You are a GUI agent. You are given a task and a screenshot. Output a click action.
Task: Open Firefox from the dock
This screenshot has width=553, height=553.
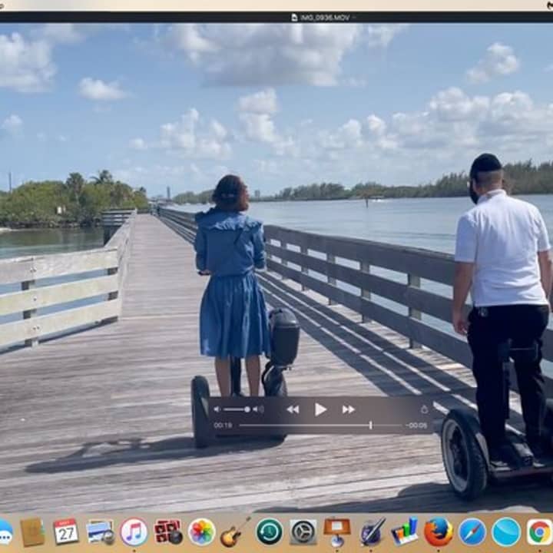click(439, 531)
